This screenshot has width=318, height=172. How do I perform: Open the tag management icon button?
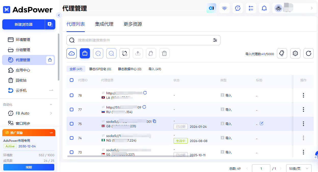click(x=282, y=53)
